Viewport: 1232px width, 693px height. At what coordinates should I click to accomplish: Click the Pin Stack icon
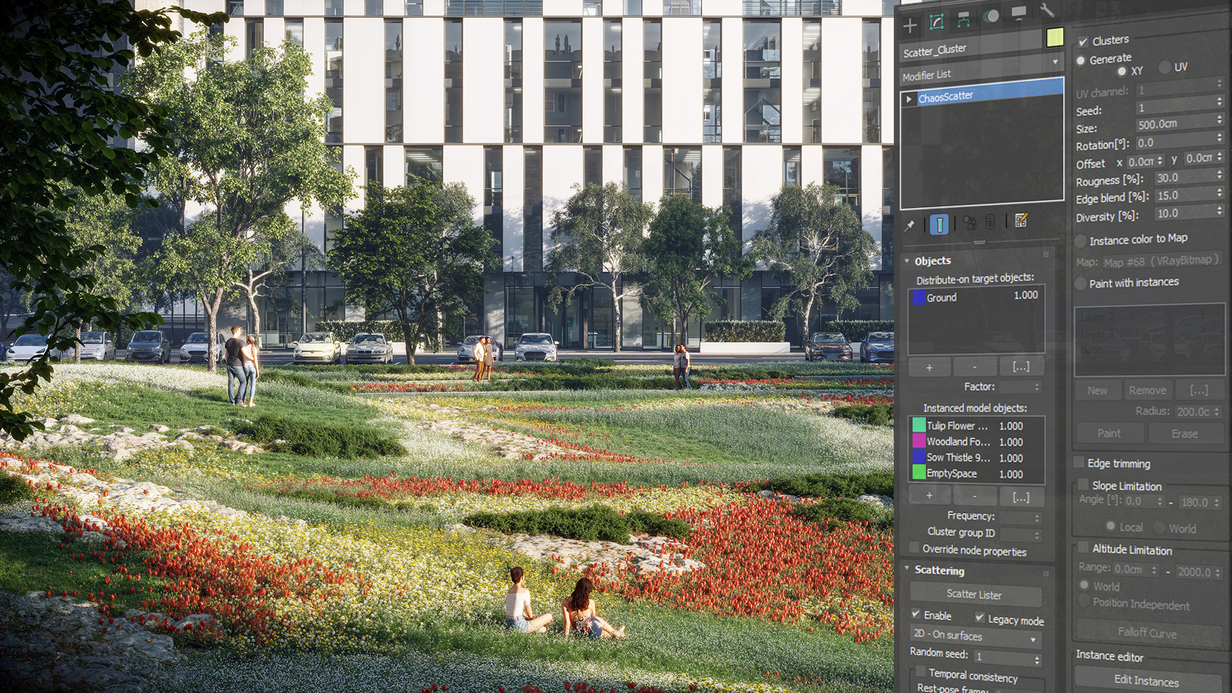tap(910, 226)
